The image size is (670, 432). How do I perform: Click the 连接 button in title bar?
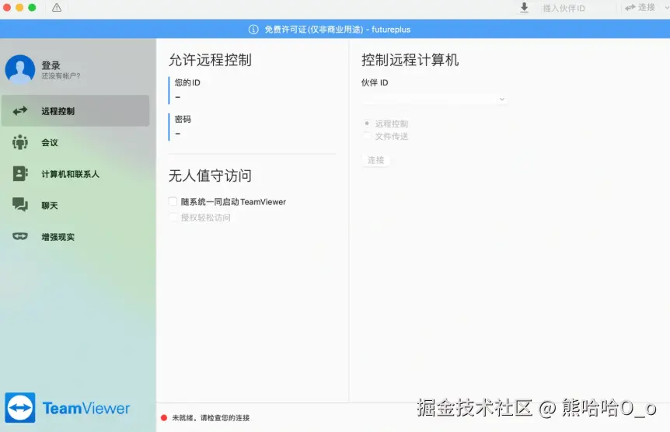(x=640, y=8)
